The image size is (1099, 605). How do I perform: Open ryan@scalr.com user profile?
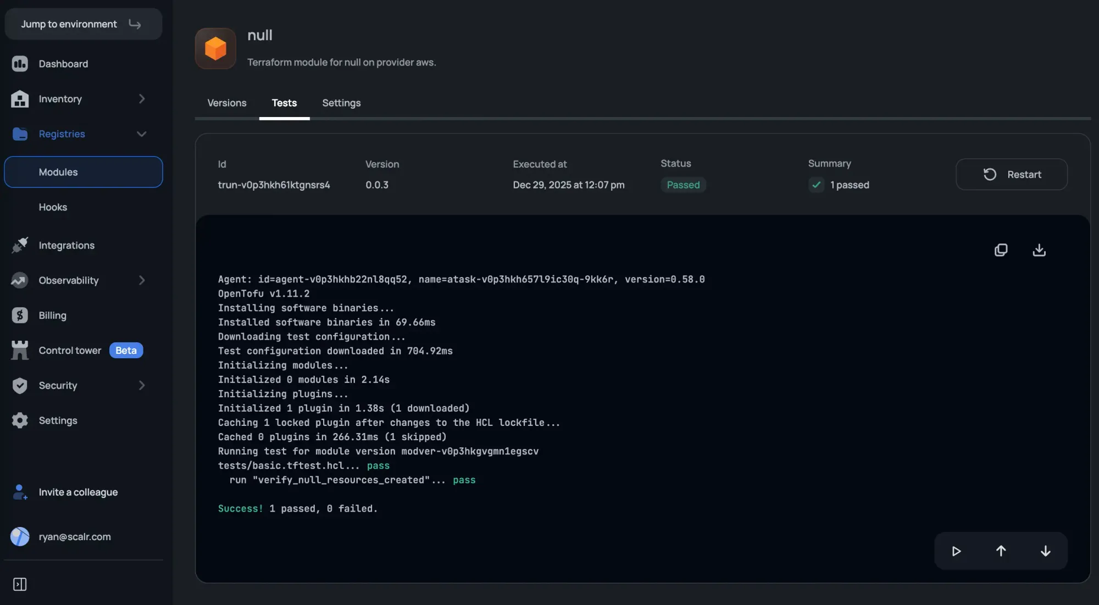(74, 537)
